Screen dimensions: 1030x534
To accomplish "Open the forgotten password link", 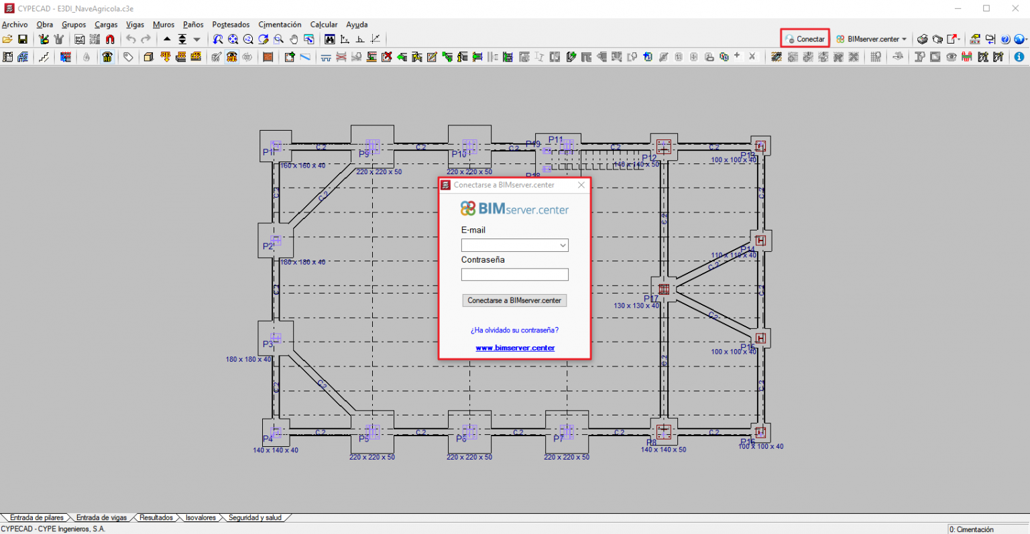I will [514, 330].
